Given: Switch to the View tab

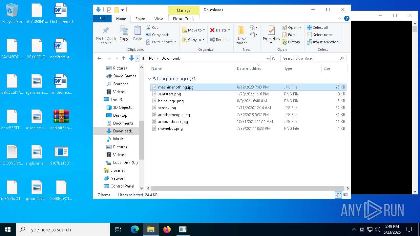Looking at the screenshot, I should click(158, 19).
